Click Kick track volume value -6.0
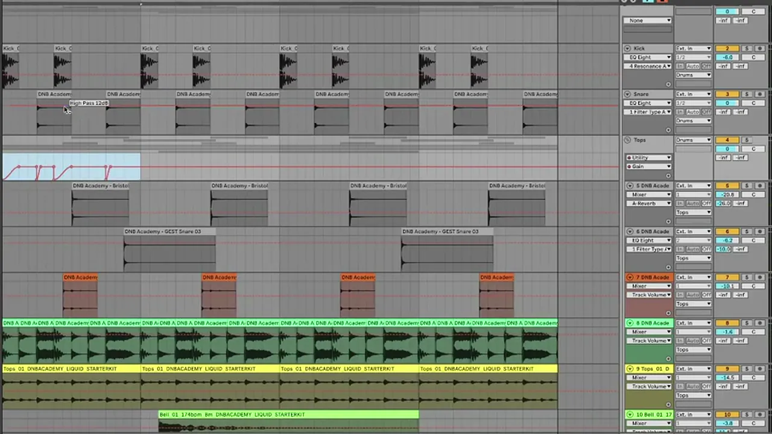772x434 pixels. click(x=727, y=57)
